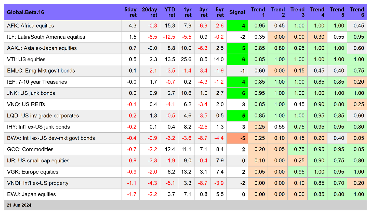The width and height of the screenshot is (371, 214).
Task: Click the 3yr ret -6.9 value for AFK
Action: click(x=203, y=26)
